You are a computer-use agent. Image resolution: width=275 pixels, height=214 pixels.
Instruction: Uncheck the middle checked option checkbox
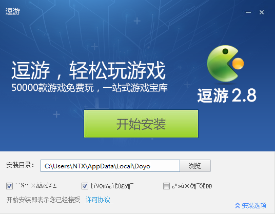[85, 186]
